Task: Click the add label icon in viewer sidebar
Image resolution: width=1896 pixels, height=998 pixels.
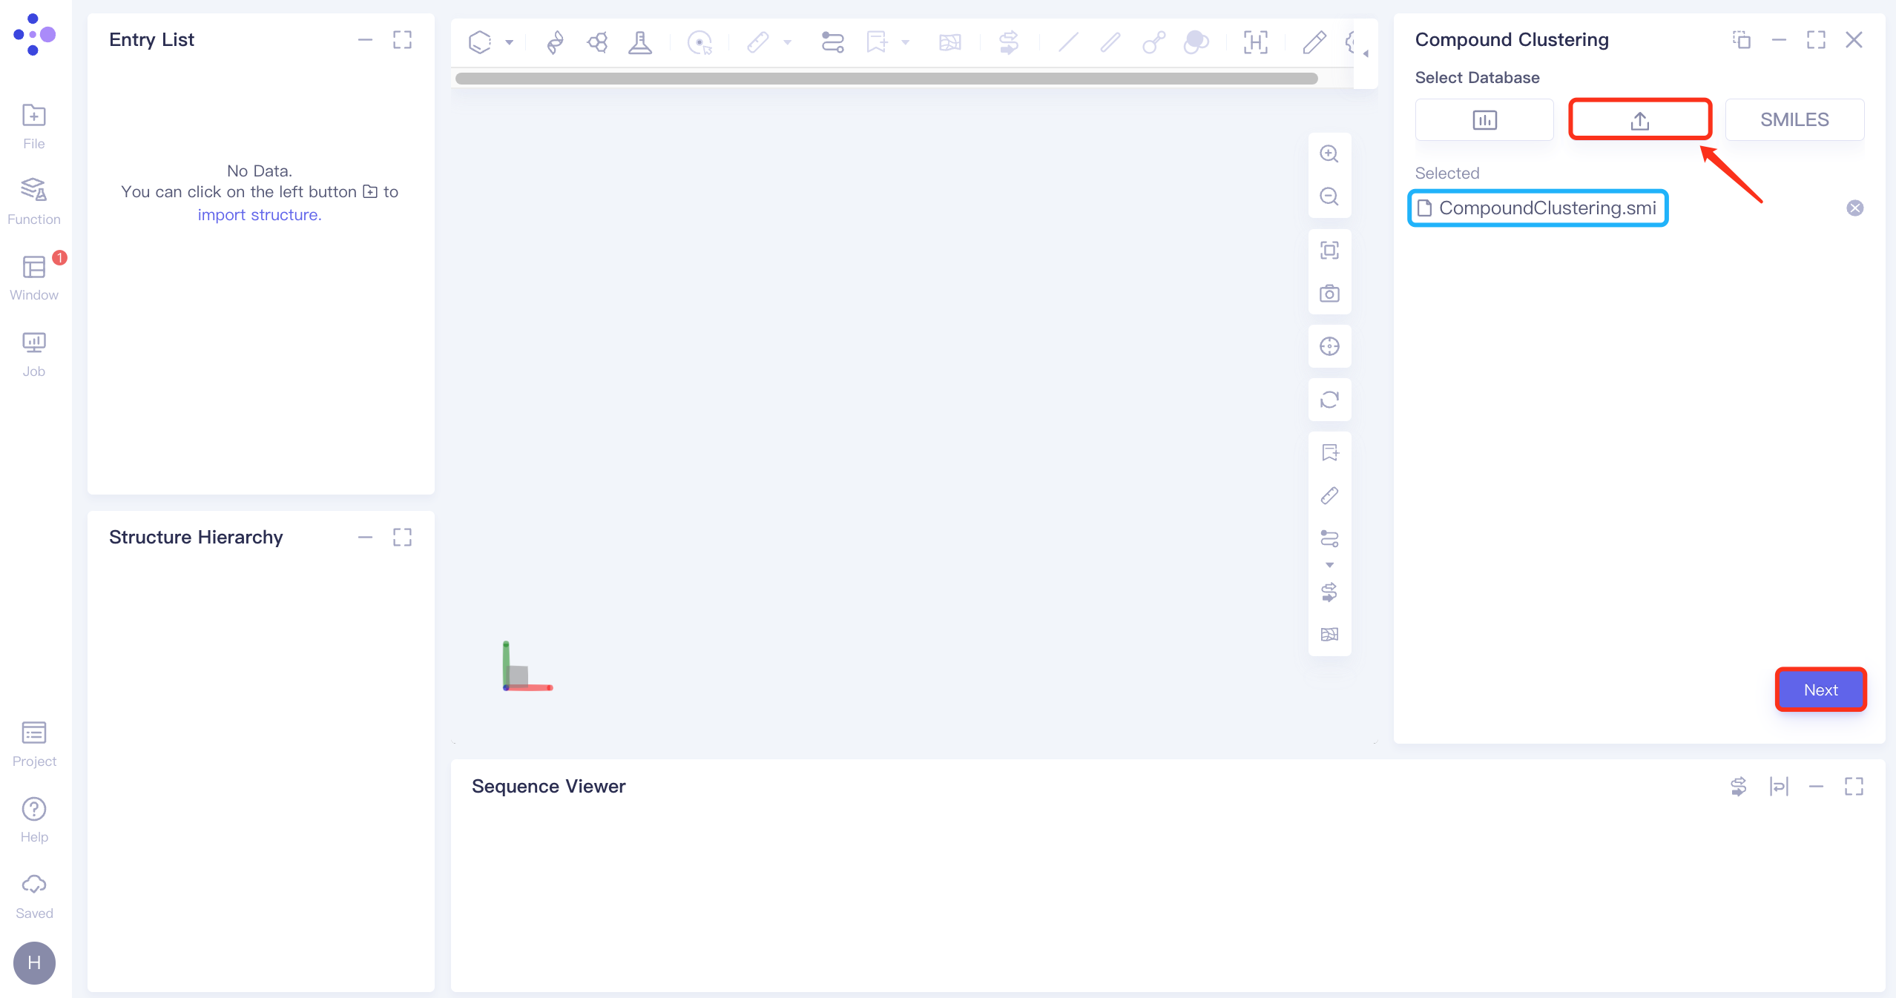Action: (x=1329, y=452)
